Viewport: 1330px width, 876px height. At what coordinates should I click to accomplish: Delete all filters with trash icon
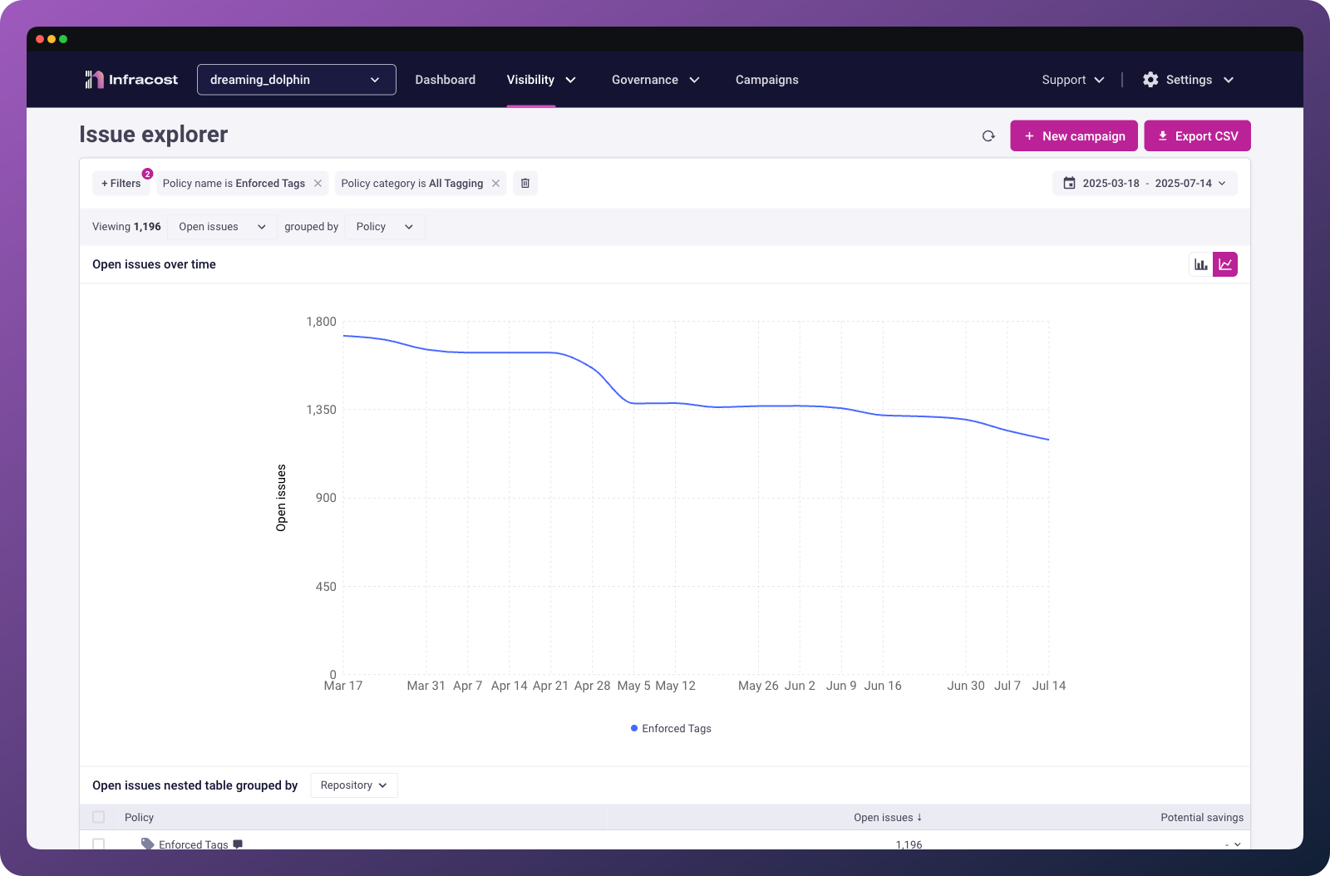(525, 184)
